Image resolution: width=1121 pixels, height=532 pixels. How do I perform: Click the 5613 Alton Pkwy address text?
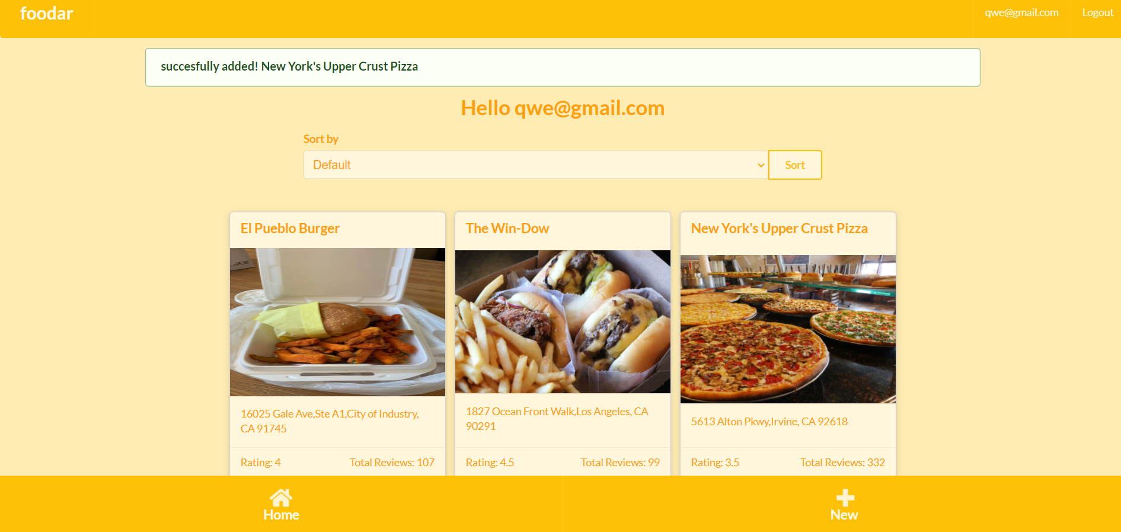point(769,422)
